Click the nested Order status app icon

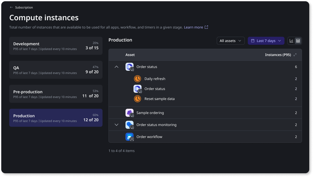tap(137, 89)
